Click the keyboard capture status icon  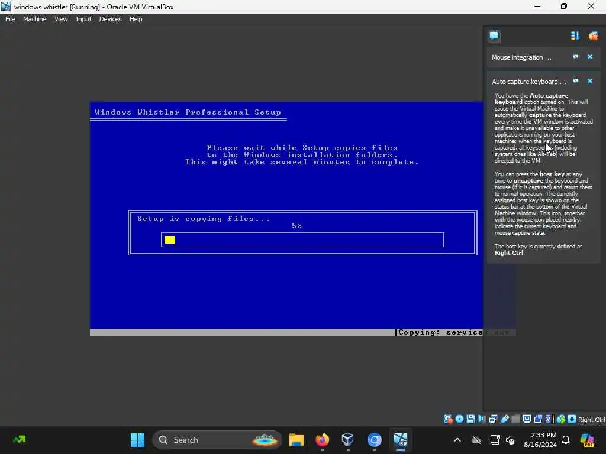coord(572,419)
